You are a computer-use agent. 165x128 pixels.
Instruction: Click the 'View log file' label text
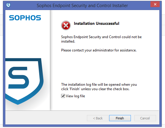pos(75,96)
